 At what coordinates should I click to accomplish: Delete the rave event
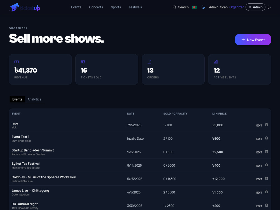[x=267, y=125]
